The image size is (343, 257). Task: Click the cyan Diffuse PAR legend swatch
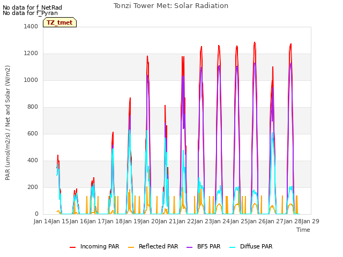click(x=232, y=247)
